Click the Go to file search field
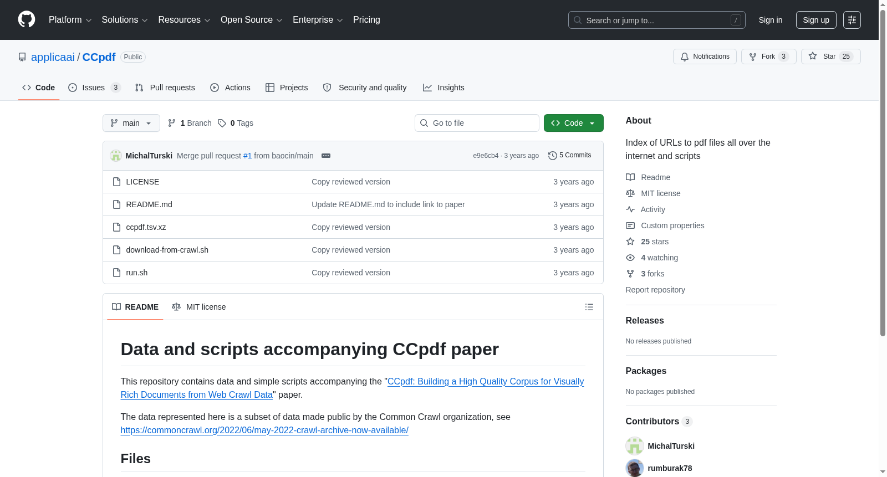This screenshot has height=477, width=887. pyautogui.click(x=477, y=123)
